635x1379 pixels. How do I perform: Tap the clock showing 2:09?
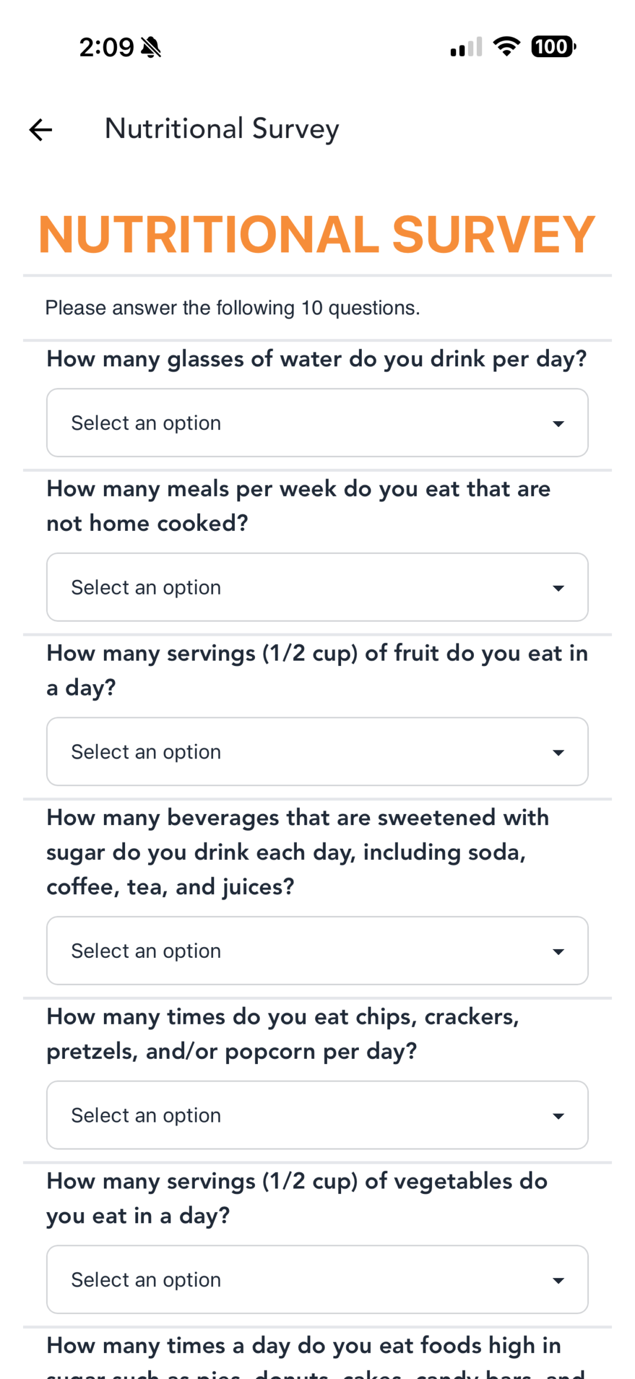tap(107, 47)
